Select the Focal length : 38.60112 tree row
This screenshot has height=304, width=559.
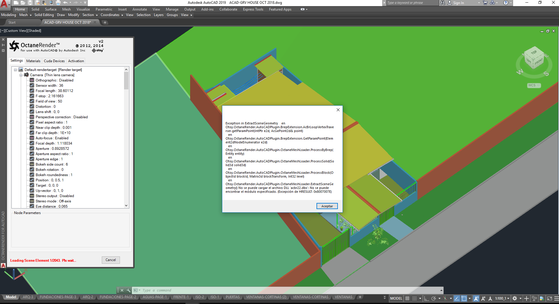coord(51,91)
